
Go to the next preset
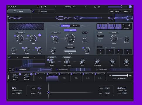click(x=85, y=7)
